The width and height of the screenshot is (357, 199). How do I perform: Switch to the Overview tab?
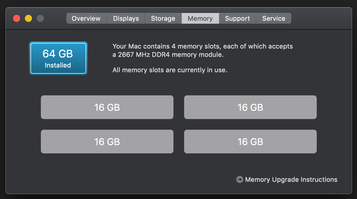86,18
